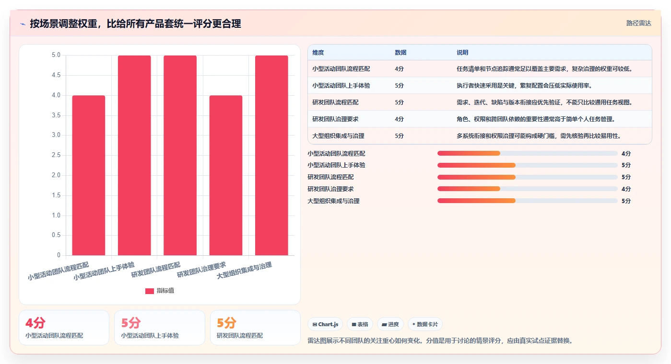This screenshot has height=364, width=671.
Task: Click progress bar for 研发团队流程匹配
Action: pyautogui.click(x=527, y=177)
